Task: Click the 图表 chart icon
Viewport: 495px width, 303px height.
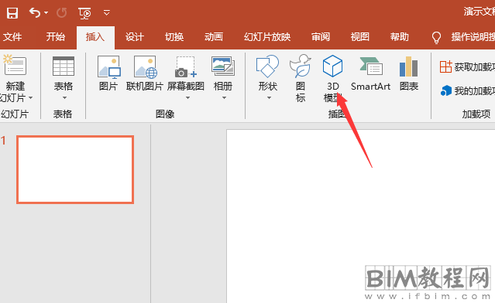Action: click(408, 66)
